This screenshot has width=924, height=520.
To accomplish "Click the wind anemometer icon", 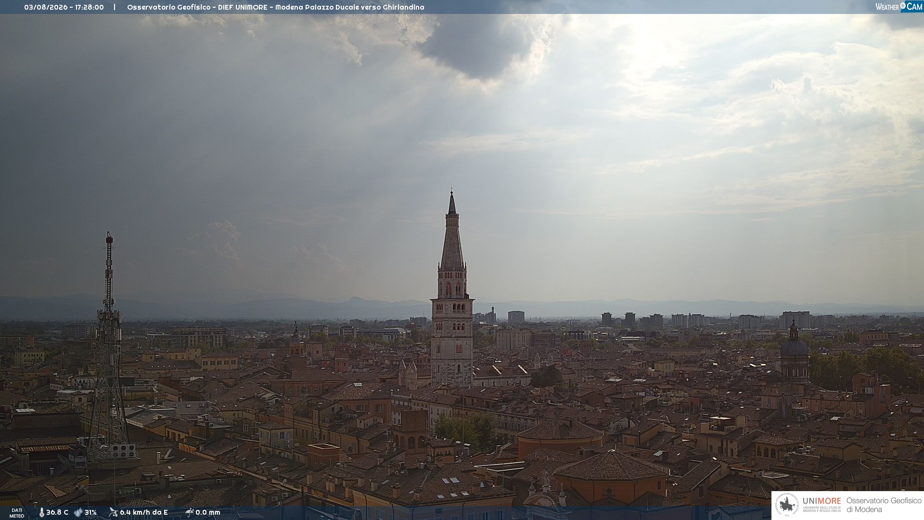I will 113,512.
